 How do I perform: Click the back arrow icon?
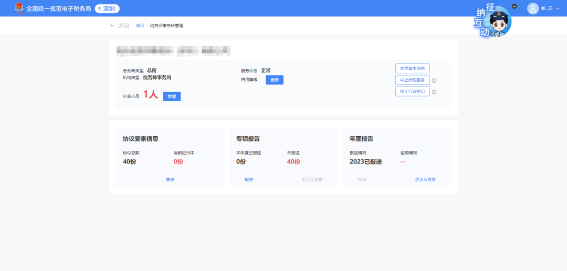(112, 26)
